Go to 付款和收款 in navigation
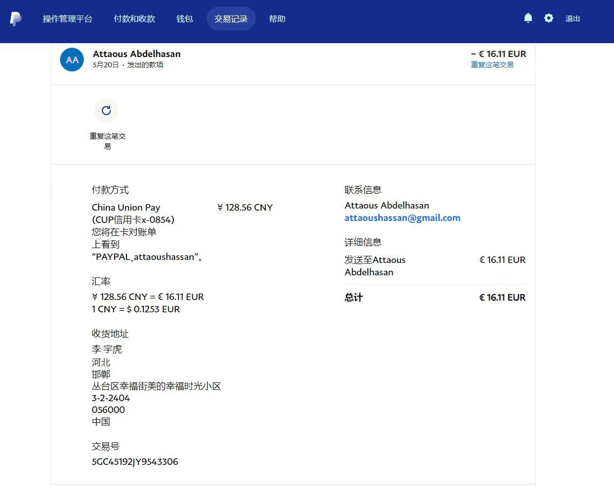Screen dimensions: 614x487 click(134, 19)
